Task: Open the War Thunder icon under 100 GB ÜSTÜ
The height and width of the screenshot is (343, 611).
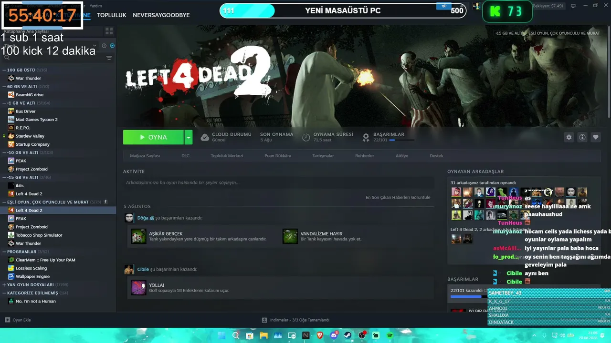Action: (x=11, y=78)
